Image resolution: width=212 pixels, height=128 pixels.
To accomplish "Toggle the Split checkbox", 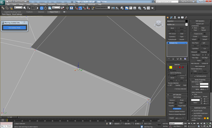I will (201, 43).
